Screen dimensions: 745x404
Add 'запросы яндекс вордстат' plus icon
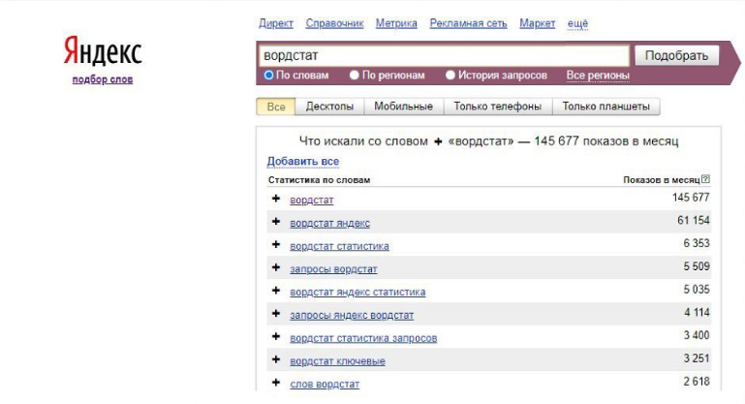(x=275, y=313)
